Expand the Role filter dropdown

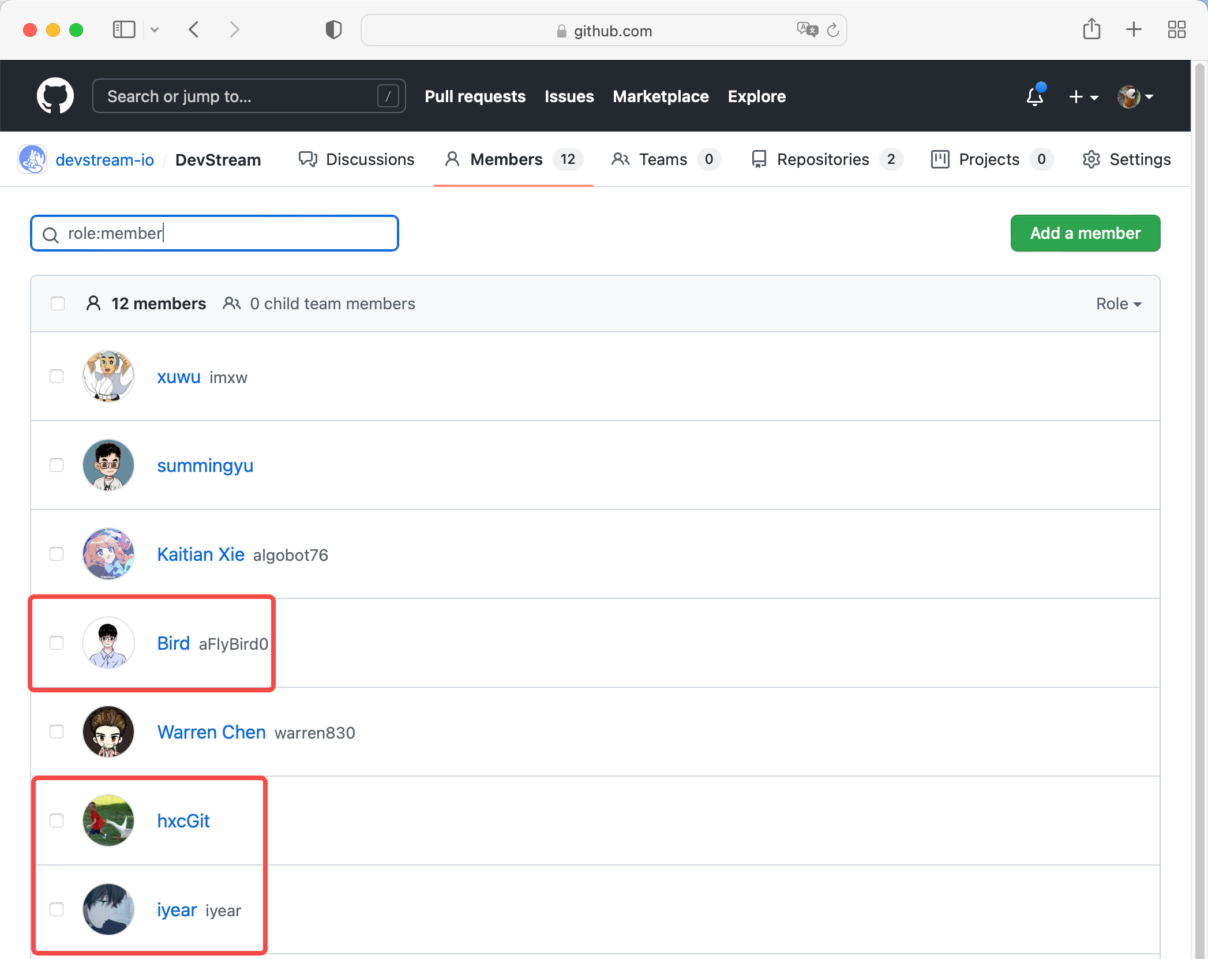(x=1118, y=304)
